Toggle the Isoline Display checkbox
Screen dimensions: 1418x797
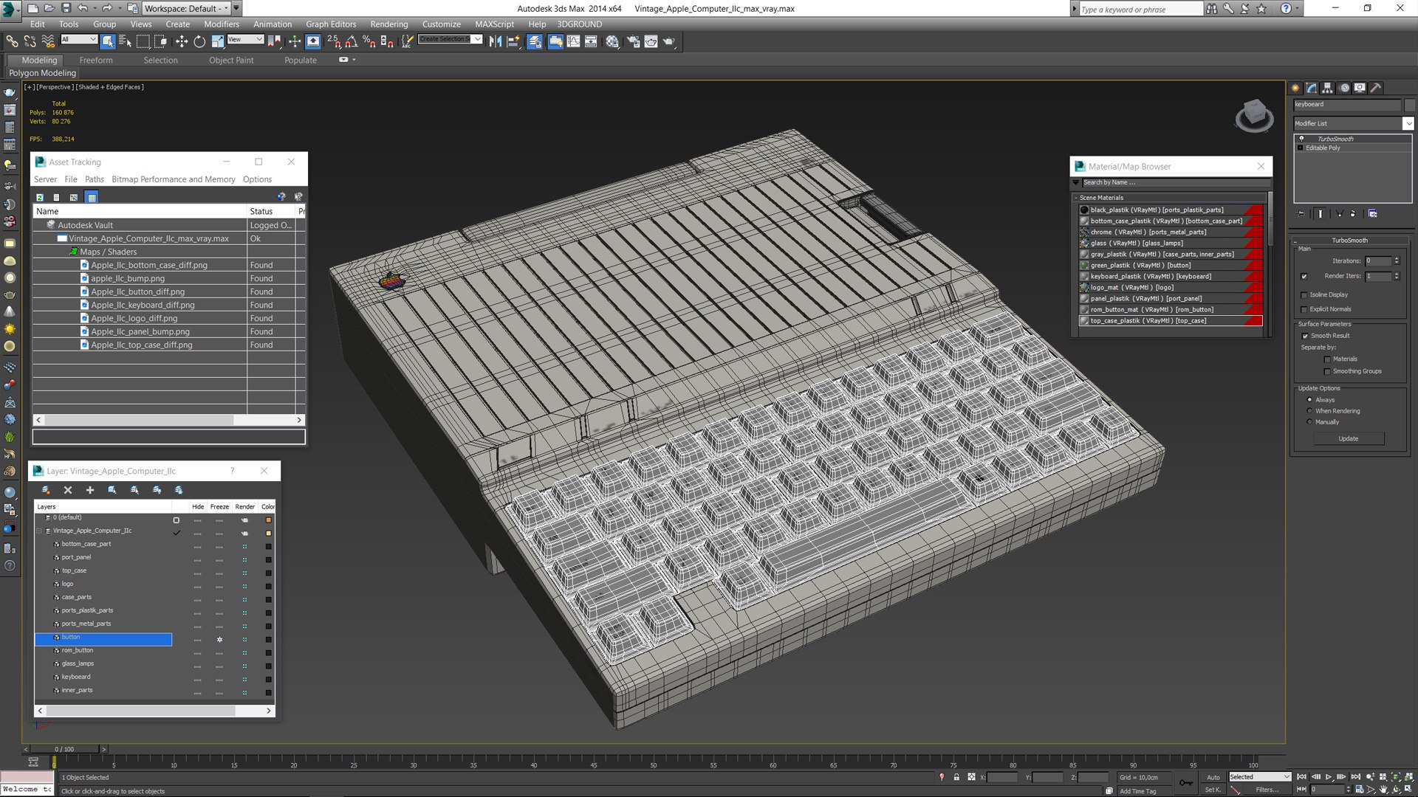click(x=1304, y=295)
